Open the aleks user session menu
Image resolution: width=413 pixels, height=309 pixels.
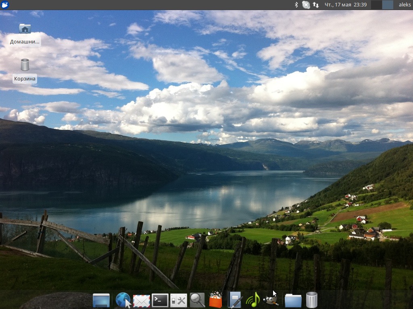point(405,5)
